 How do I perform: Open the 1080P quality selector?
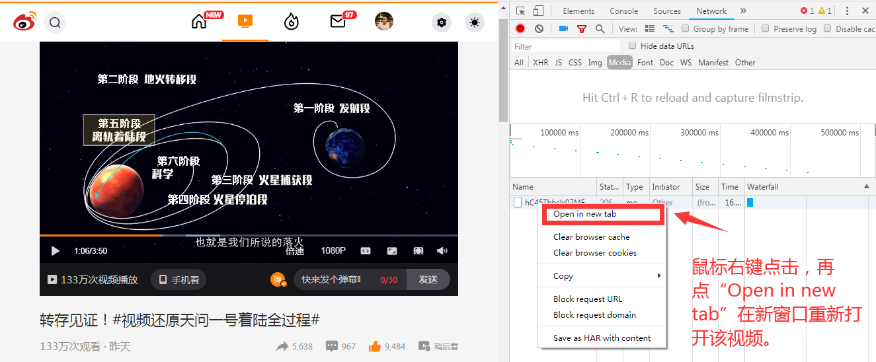tap(333, 251)
